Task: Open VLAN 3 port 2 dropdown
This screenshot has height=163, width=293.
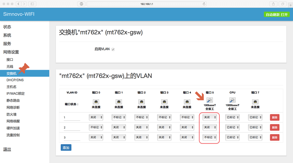Action: (142, 137)
